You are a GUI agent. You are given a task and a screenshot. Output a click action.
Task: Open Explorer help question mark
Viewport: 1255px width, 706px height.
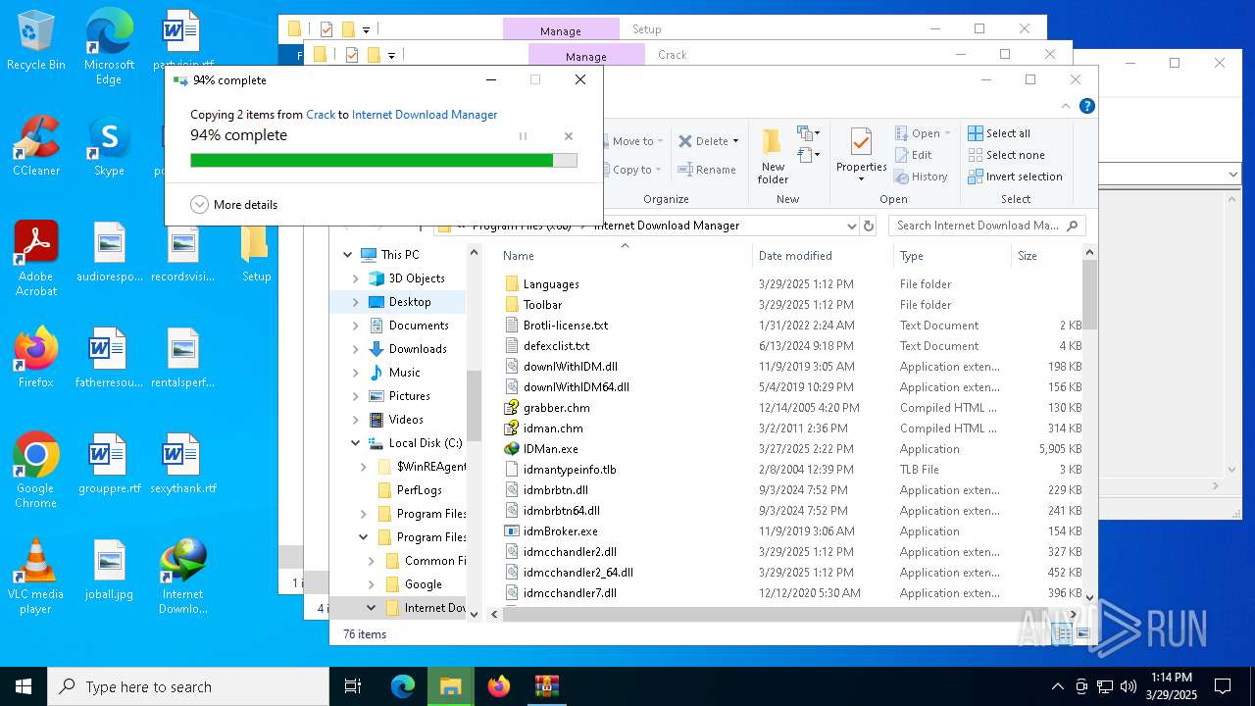click(1087, 106)
